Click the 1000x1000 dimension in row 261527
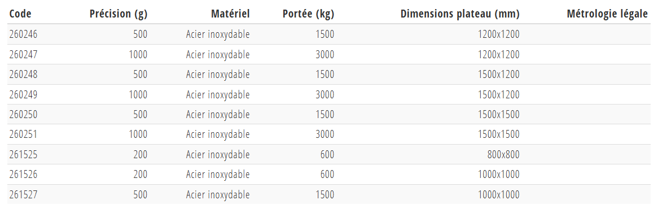 [x=498, y=194]
